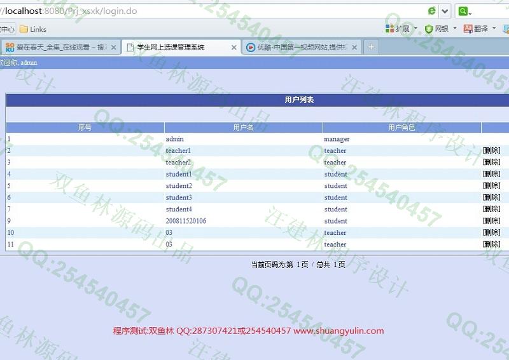Delete user teacher2

pos(491,162)
